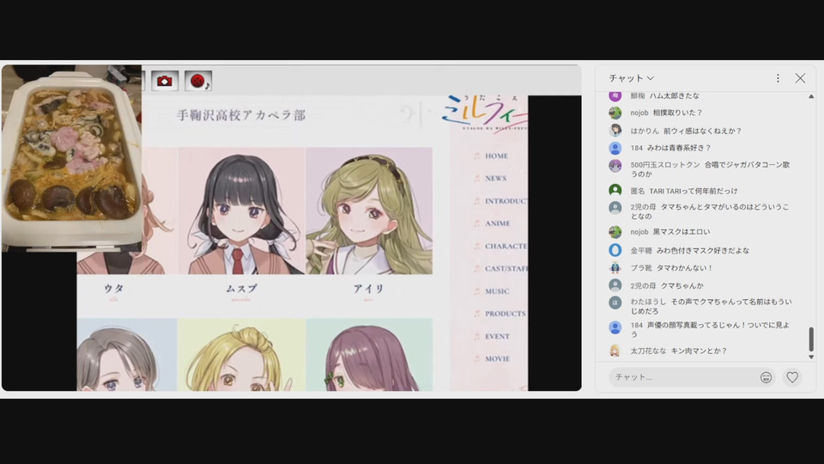Select the ムスブ character portrait

[x=242, y=211]
